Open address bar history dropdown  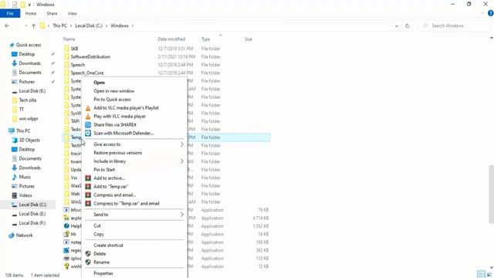(x=396, y=25)
